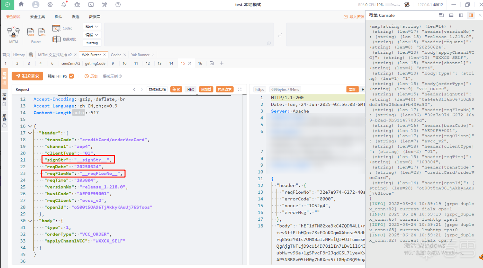Dock the Console to the right
Viewport: 483px width, 268px height.
pyautogui.click(x=471, y=15)
